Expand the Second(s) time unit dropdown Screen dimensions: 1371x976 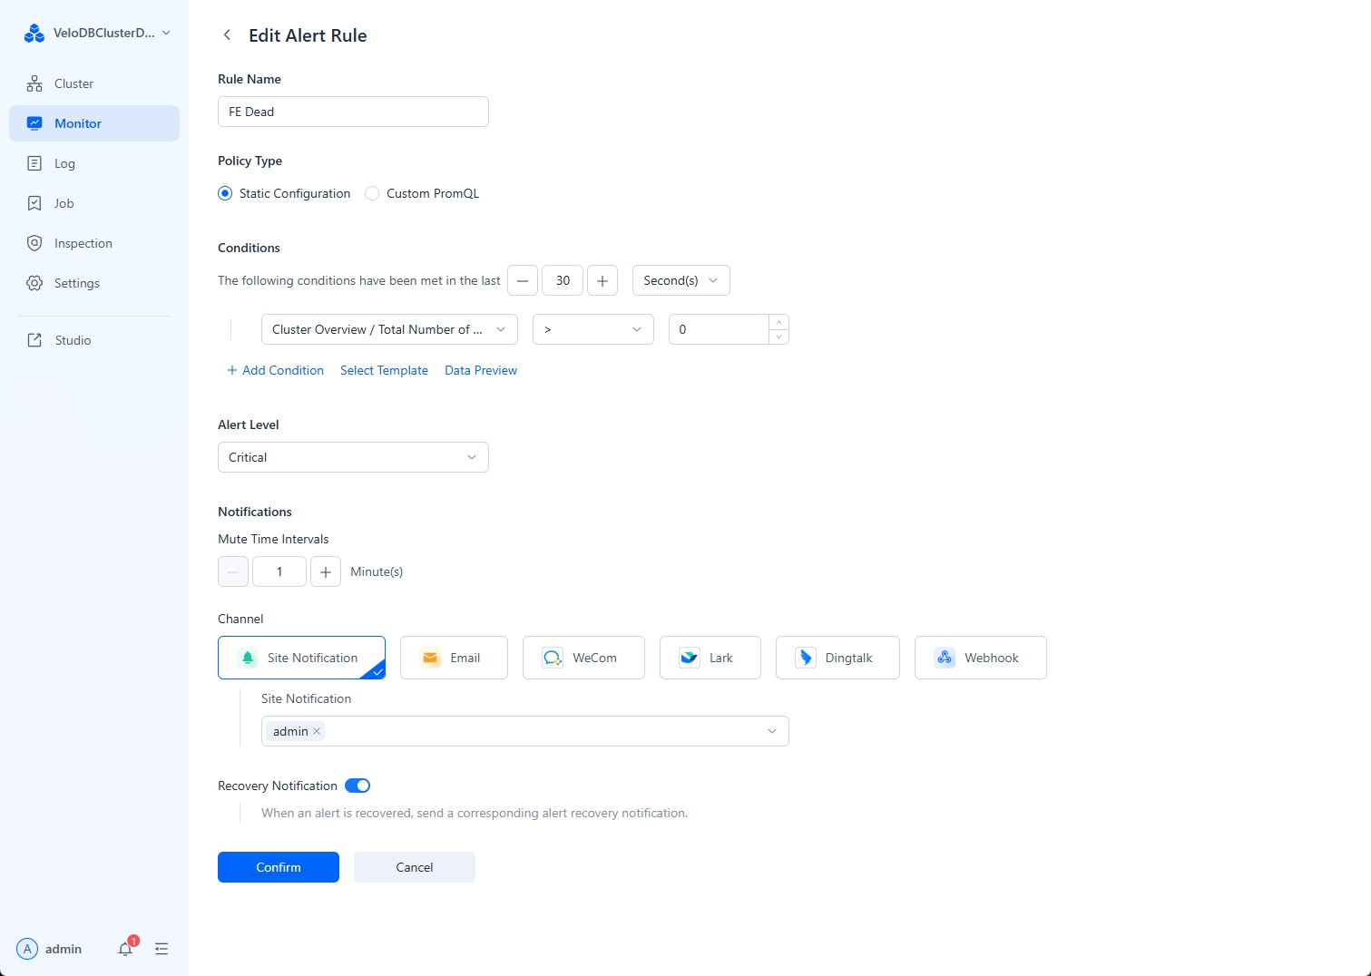click(681, 280)
